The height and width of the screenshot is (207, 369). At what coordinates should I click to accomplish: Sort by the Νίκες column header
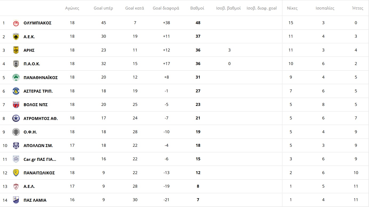click(x=292, y=8)
